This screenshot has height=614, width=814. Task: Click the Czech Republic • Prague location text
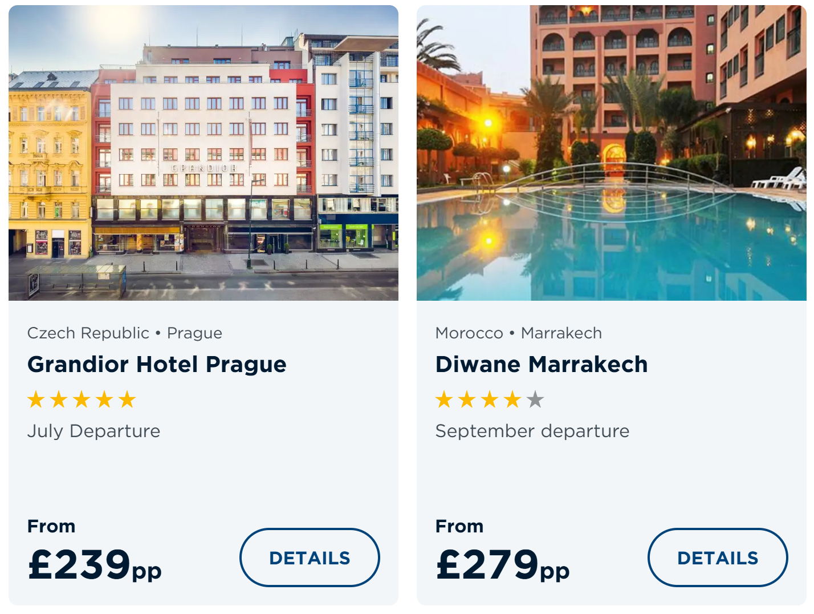(125, 333)
